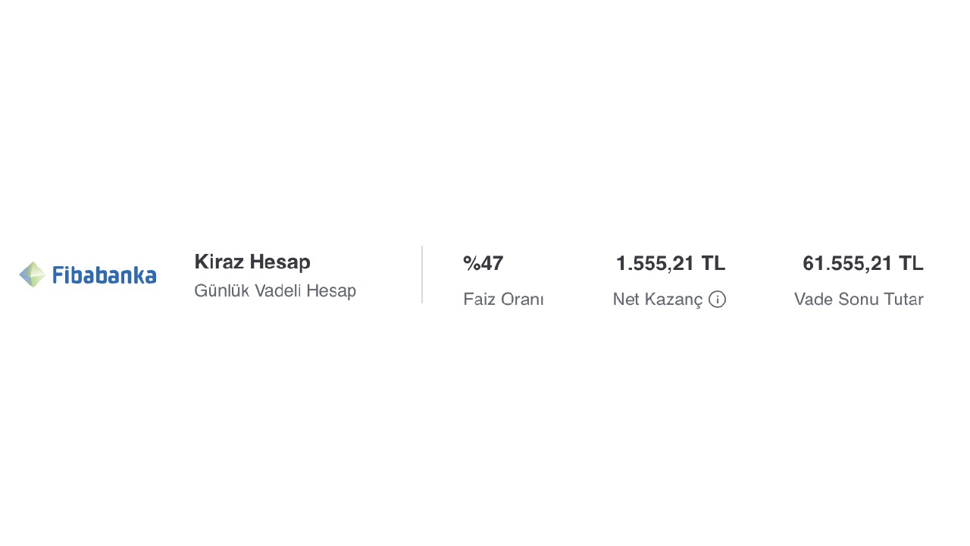Click the word Tutar in the label
Screen dimensions: 970x546
[x=903, y=300]
